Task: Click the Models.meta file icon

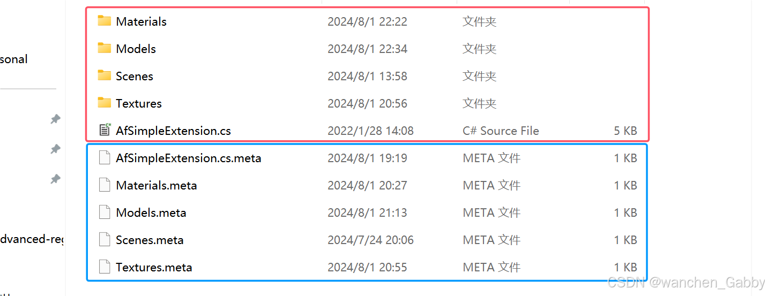Action: pos(104,212)
